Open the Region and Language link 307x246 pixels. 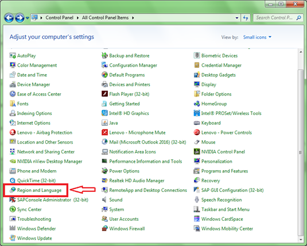[x=40, y=190]
